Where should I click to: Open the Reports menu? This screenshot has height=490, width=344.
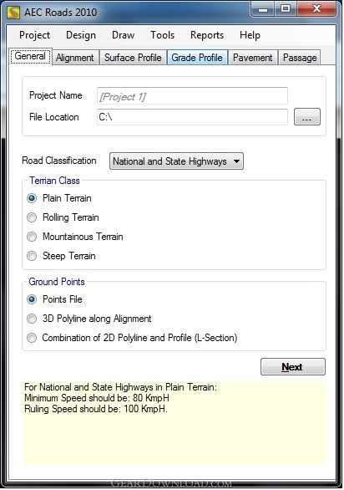coord(207,35)
